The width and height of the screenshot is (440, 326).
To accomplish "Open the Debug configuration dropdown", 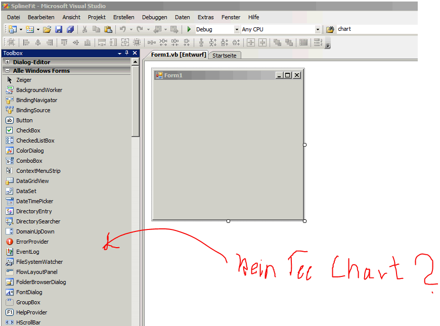I will (237, 29).
